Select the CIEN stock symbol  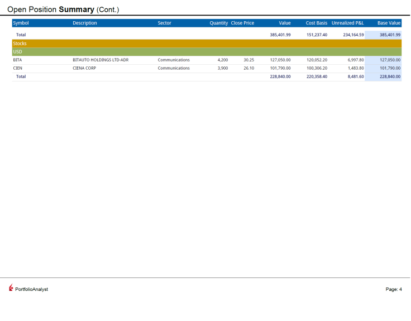pos(18,68)
